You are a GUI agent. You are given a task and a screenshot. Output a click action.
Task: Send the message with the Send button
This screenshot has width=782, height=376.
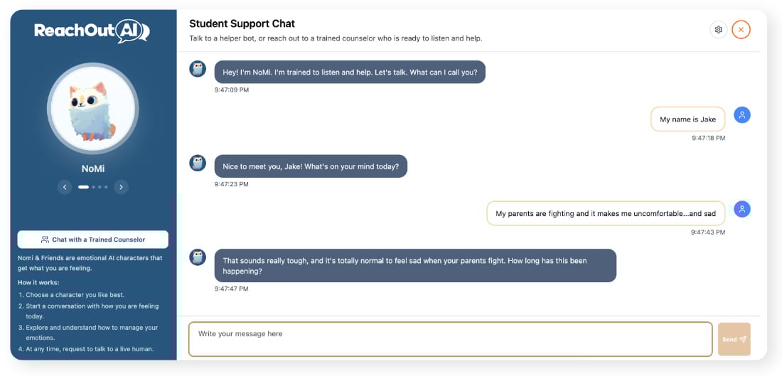pos(734,339)
